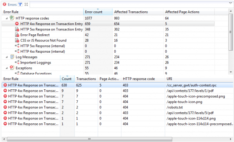Click the error icon of levels/5/pdf row
Screen dimensions: 234x142
pyautogui.click(x=5, y=113)
